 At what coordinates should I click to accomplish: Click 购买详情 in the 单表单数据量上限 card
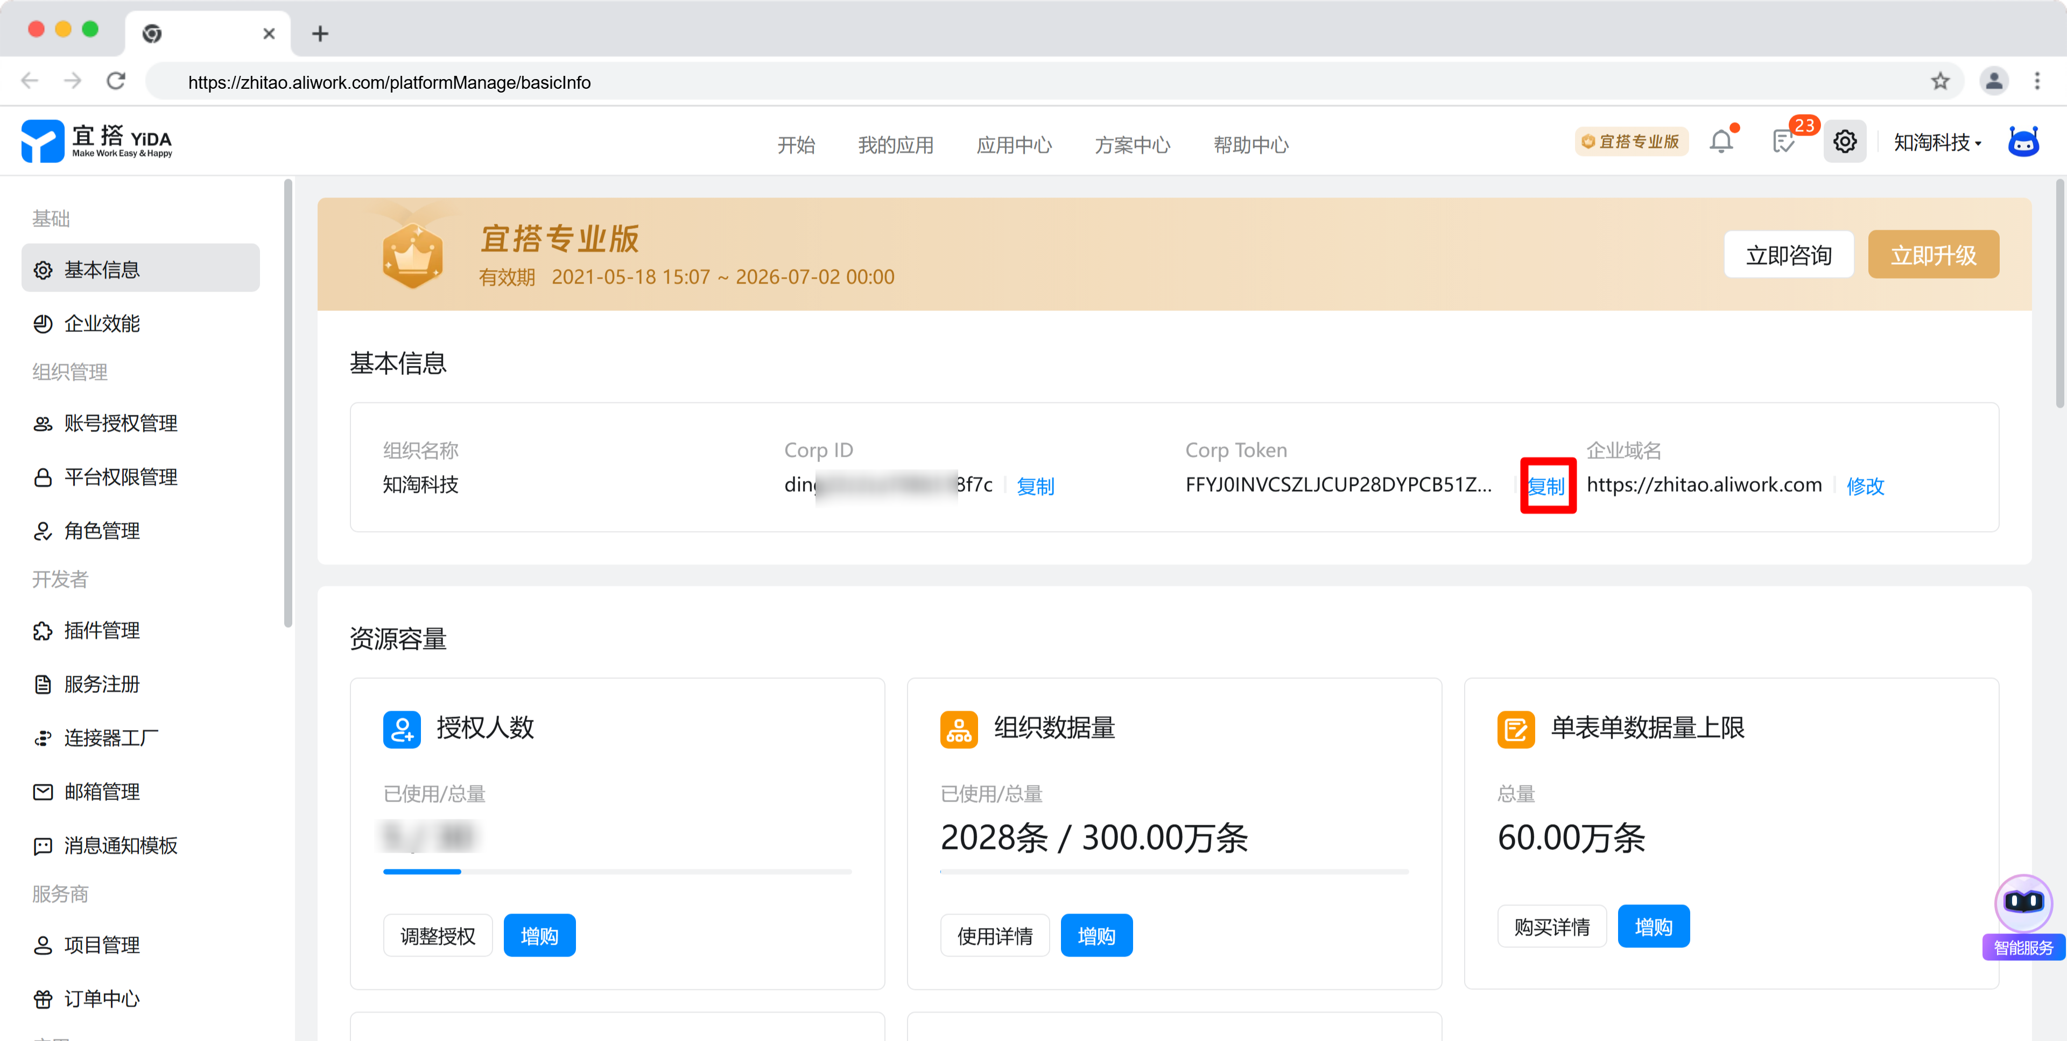[x=1551, y=926]
